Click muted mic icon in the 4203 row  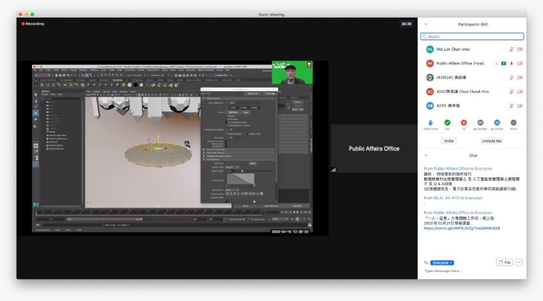pos(511,106)
